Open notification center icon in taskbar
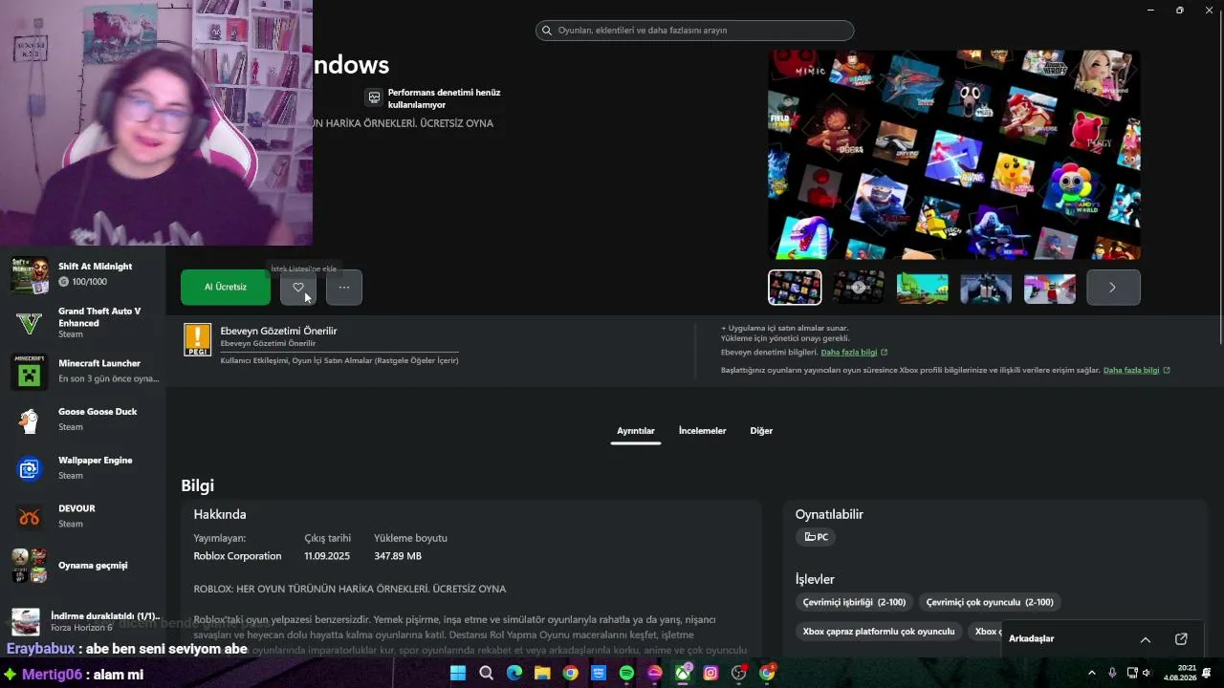This screenshot has width=1224, height=688. (x=1208, y=674)
